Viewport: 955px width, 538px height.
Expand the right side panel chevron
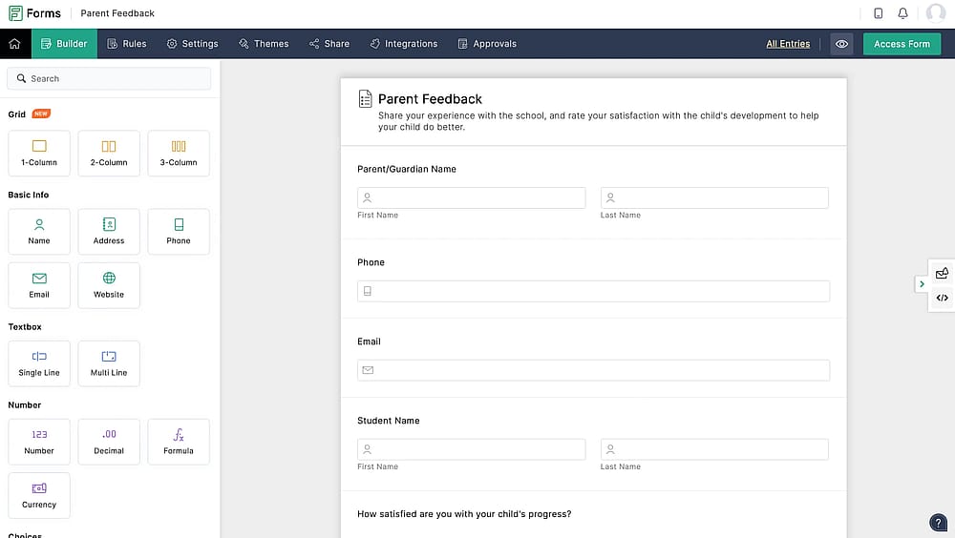922,284
